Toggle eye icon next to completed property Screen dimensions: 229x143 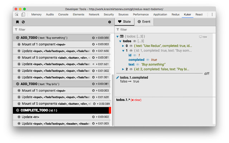tap(147, 60)
